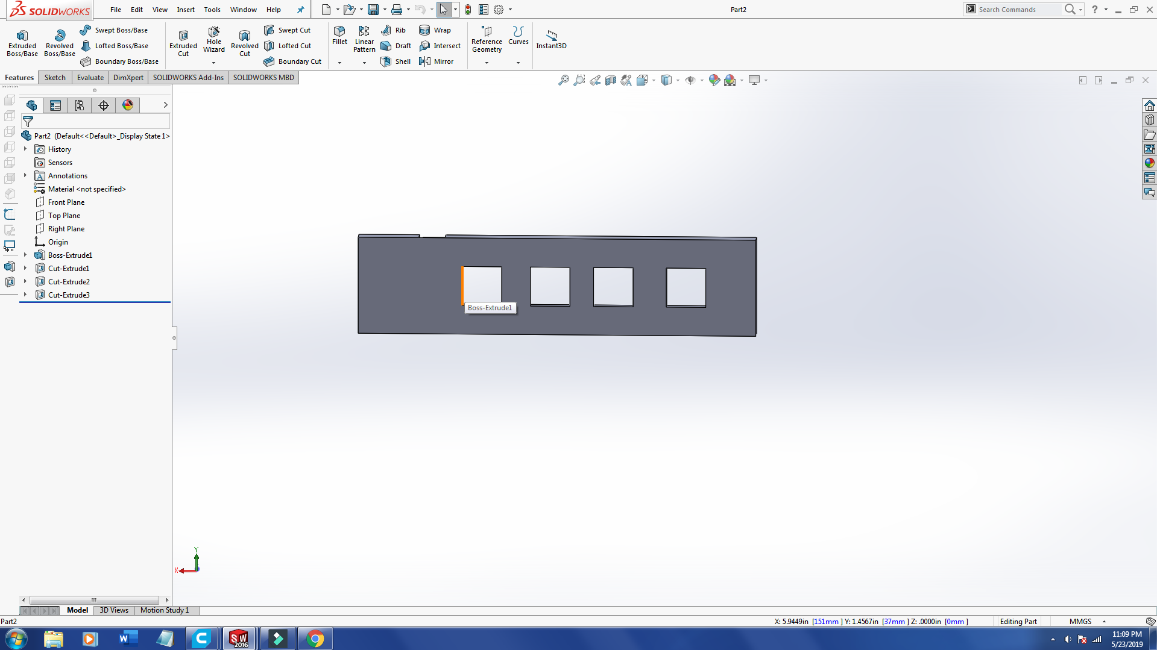Viewport: 1157px width, 650px height.
Task: Click the FeatureManager horizontal scrollbar
Action: point(94,600)
